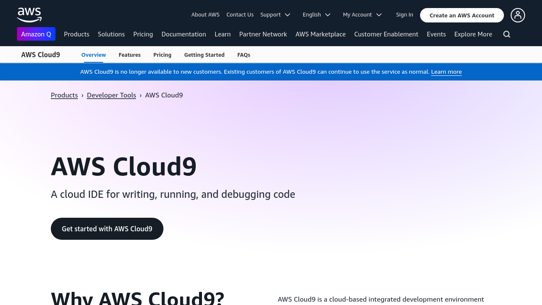Expand the My Account menu
The height and width of the screenshot is (305, 542).
click(x=362, y=15)
